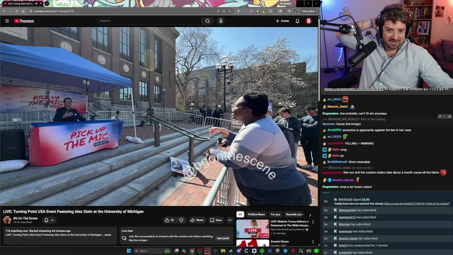Open the YouTube hamburger guide menu
Screen dimensions: 453x255
click(7, 21)
